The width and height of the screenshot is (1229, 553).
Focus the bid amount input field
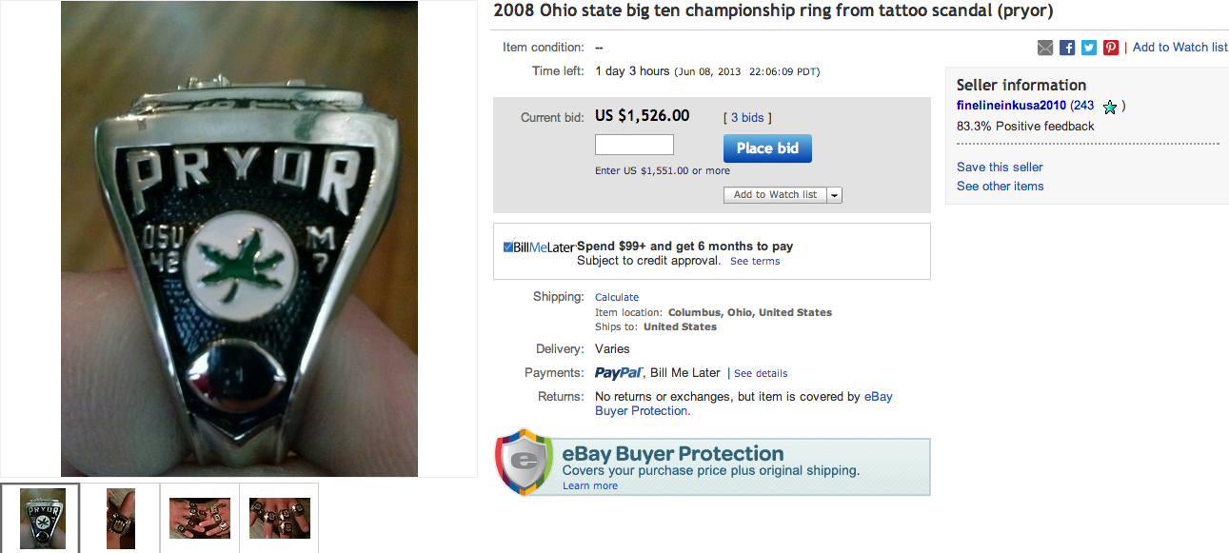pos(634,146)
